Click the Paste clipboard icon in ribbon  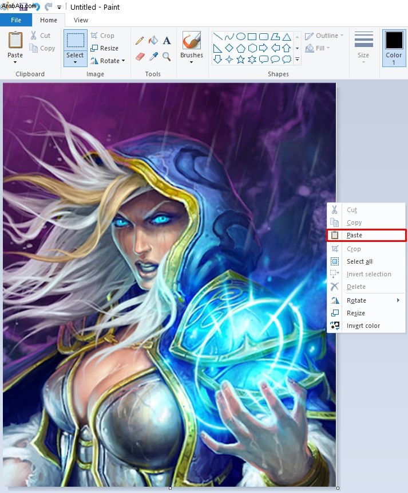pos(15,40)
